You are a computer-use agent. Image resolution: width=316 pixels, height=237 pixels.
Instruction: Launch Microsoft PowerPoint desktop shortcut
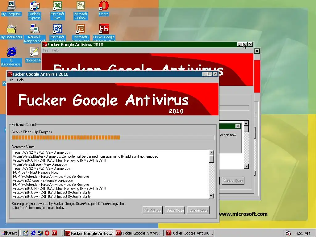81,32
